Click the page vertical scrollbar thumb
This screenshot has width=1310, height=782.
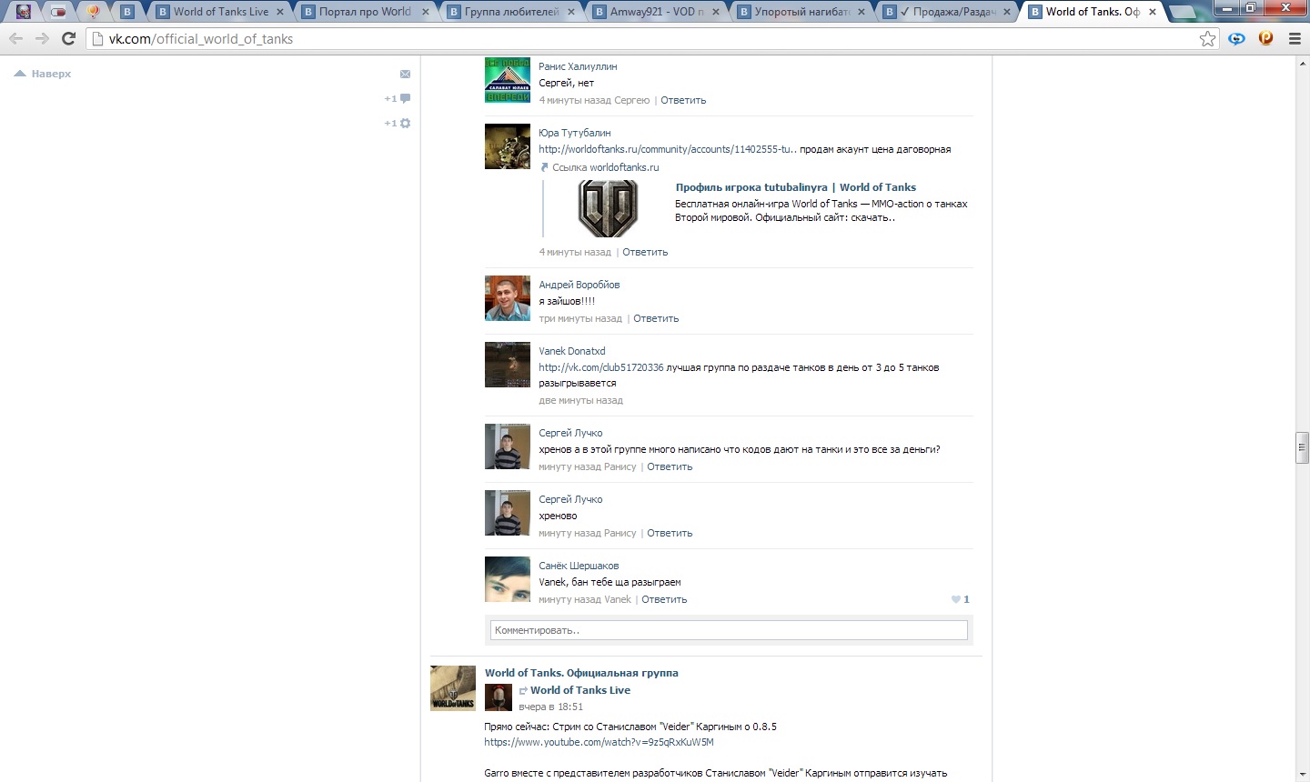(x=1302, y=448)
